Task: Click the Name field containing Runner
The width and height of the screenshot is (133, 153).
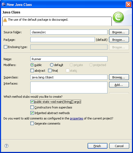Action: [69, 59]
